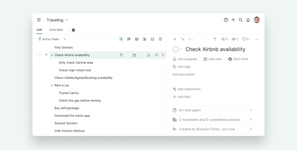
Task: Collapse the task detail panel with double chevron
Action: click(x=175, y=39)
